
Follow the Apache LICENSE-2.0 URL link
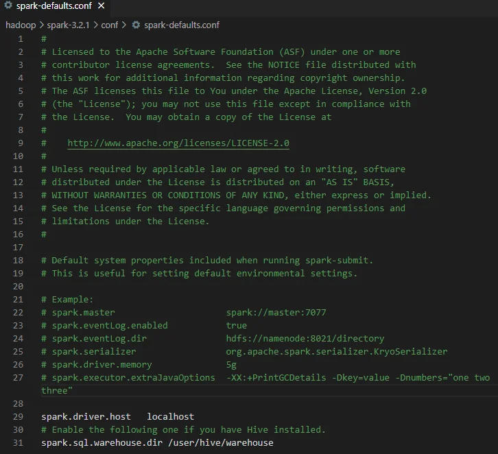pos(178,143)
